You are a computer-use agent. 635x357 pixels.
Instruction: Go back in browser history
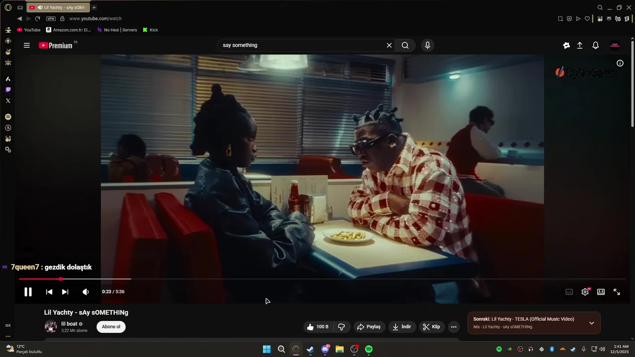20,18
